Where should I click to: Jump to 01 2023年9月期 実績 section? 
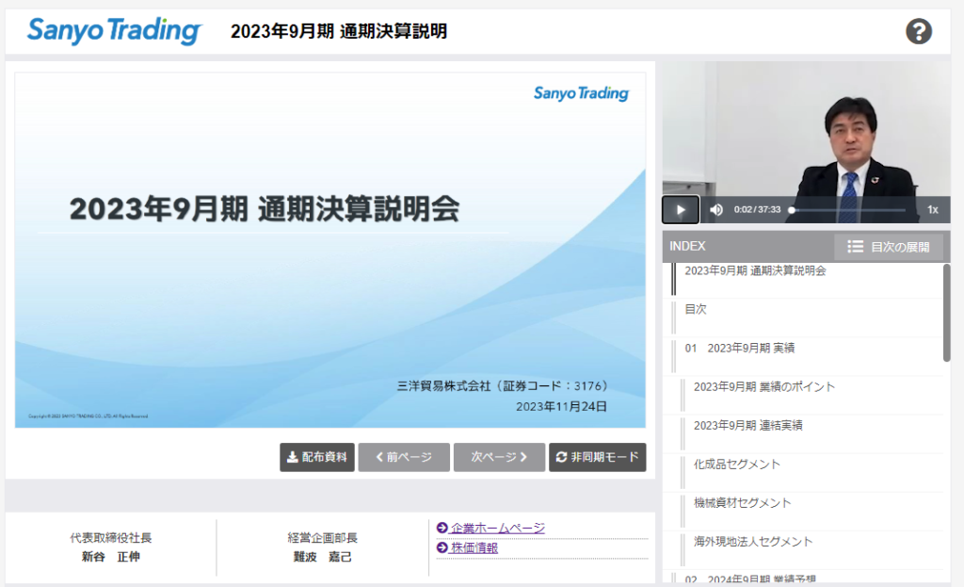(x=739, y=348)
